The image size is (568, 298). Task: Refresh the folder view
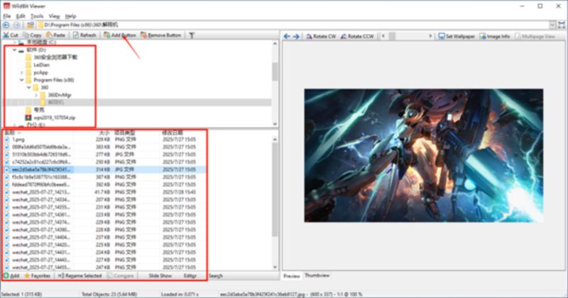tap(84, 35)
